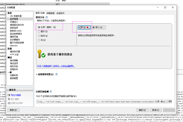This screenshot has width=183, height=122.
Task: Click the help icon beside 高级登录设置
Action: pos(56,74)
